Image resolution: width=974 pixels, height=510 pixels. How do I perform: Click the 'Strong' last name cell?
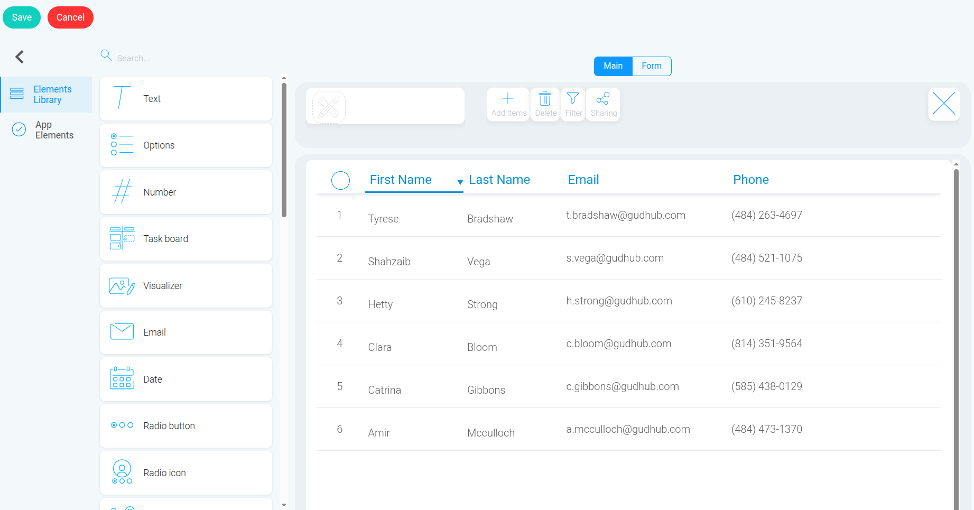click(x=483, y=304)
